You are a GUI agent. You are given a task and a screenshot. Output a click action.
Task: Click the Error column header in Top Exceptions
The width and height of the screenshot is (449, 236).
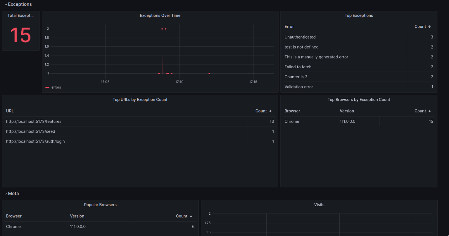[x=289, y=26]
